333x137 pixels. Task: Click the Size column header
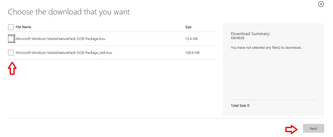[x=188, y=27]
